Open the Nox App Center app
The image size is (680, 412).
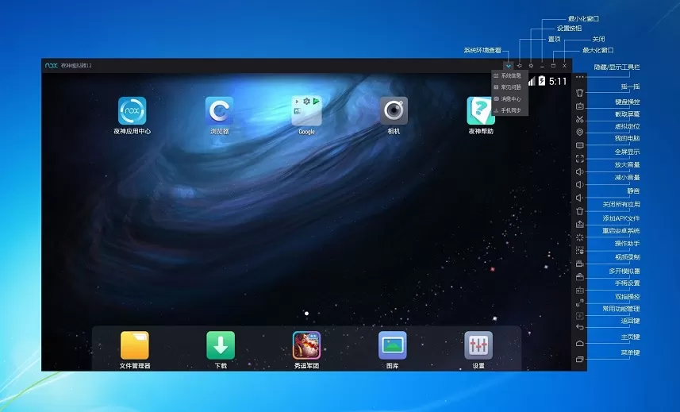click(133, 111)
